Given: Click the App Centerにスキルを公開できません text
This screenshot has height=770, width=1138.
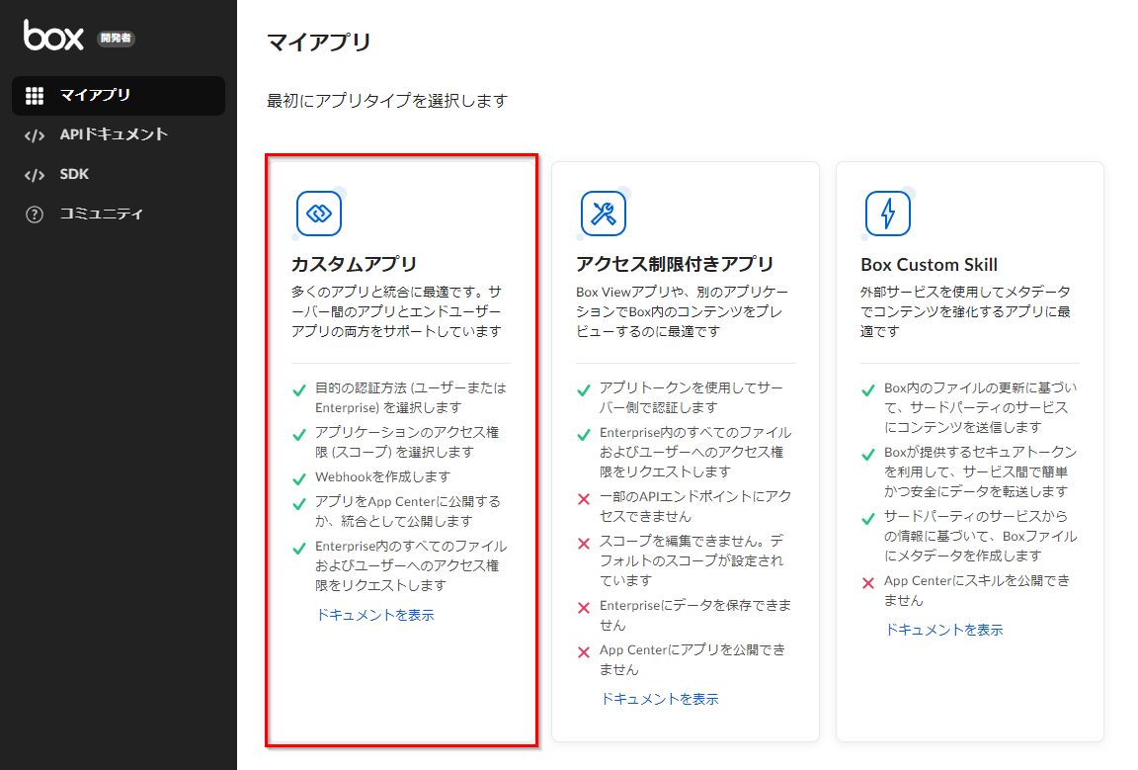Looking at the screenshot, I should (976, 590).
